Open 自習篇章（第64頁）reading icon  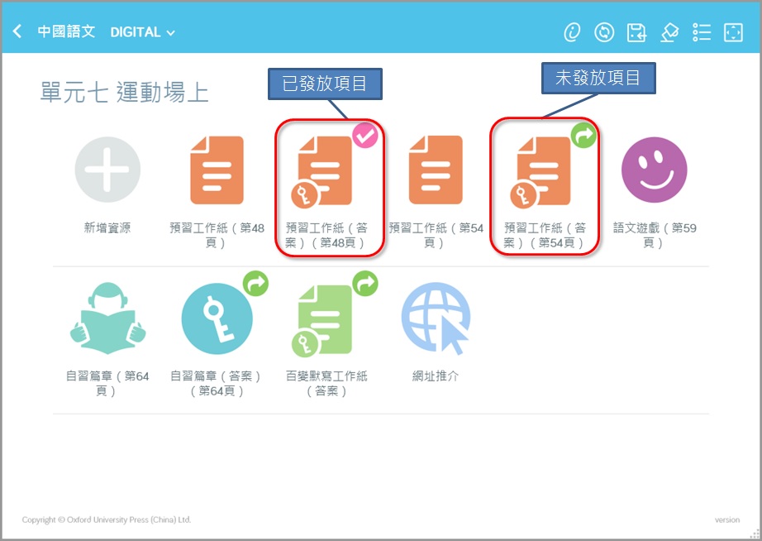(108, 318)
